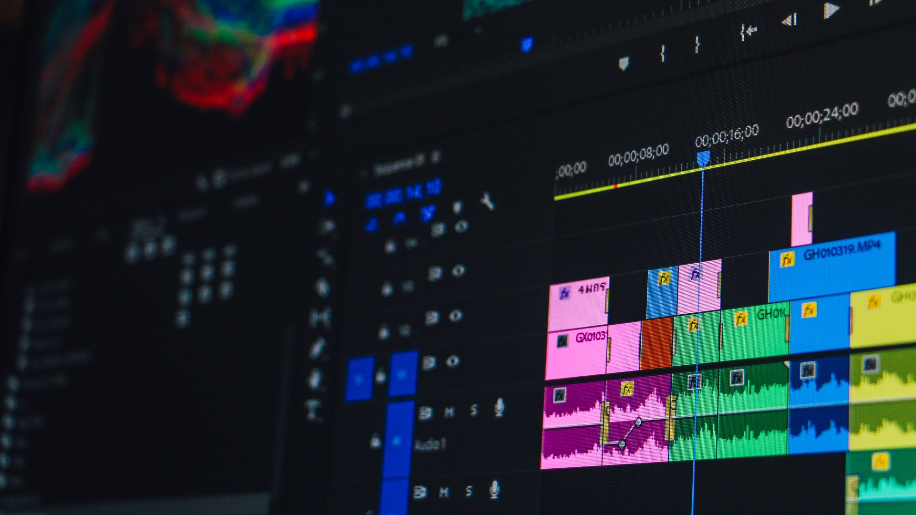Solo the Audio 1 track with S

click(x=474, y=410)
